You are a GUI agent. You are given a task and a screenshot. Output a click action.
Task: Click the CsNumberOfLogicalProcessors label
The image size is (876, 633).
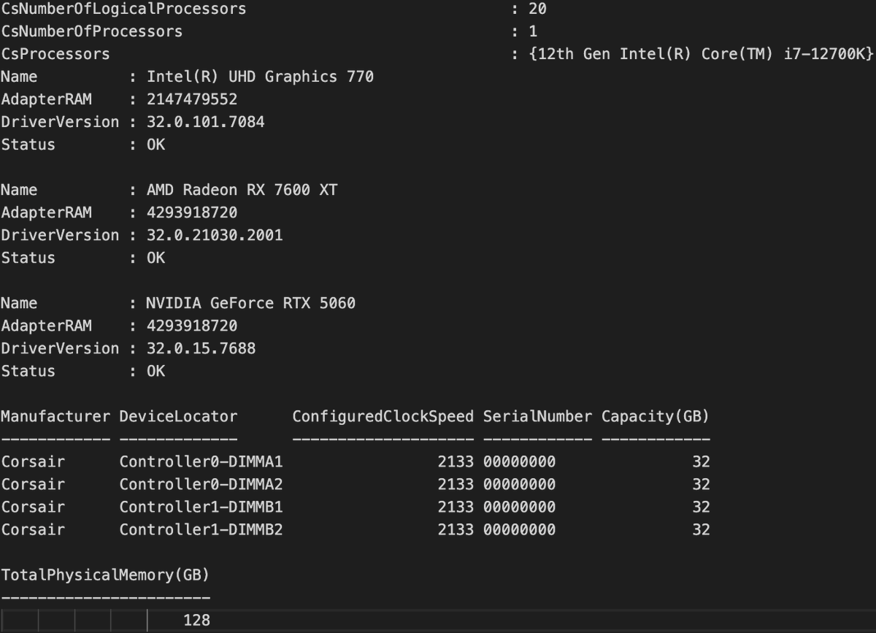coord(123,9)
